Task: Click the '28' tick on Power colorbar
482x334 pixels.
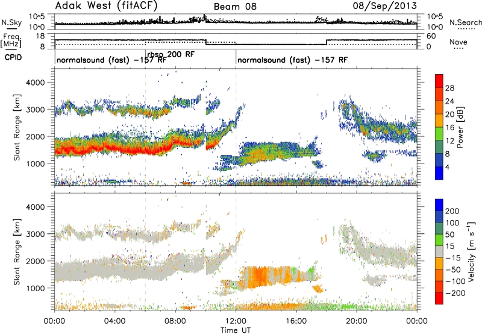Action: pos(449,88)
